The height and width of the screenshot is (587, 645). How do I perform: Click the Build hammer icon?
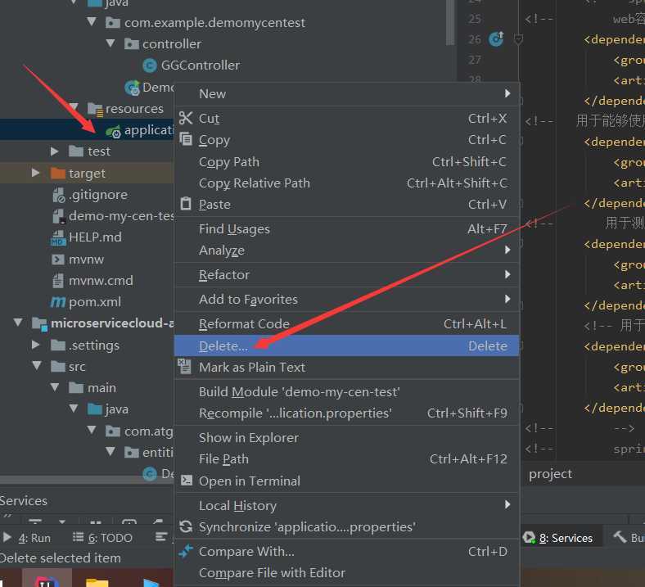[x=620, y=536]
